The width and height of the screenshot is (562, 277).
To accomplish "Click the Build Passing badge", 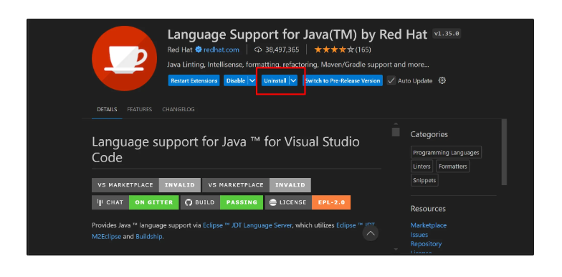I will 222,202.
